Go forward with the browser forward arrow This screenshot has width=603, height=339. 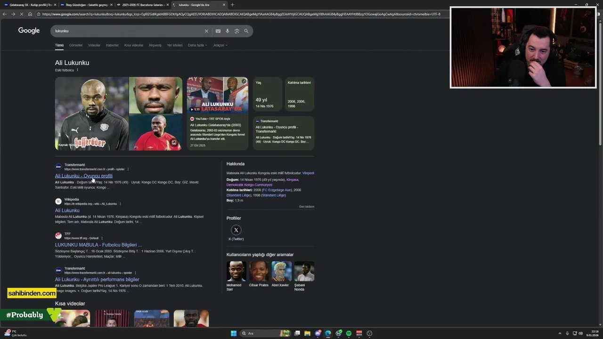(13, 14)
